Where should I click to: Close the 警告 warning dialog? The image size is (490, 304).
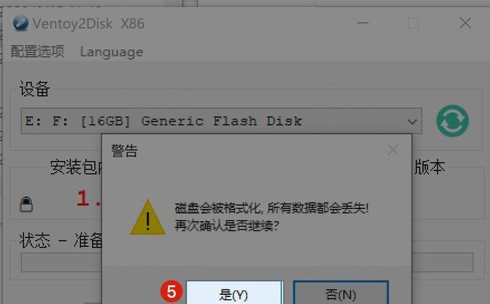pos(393,150)
